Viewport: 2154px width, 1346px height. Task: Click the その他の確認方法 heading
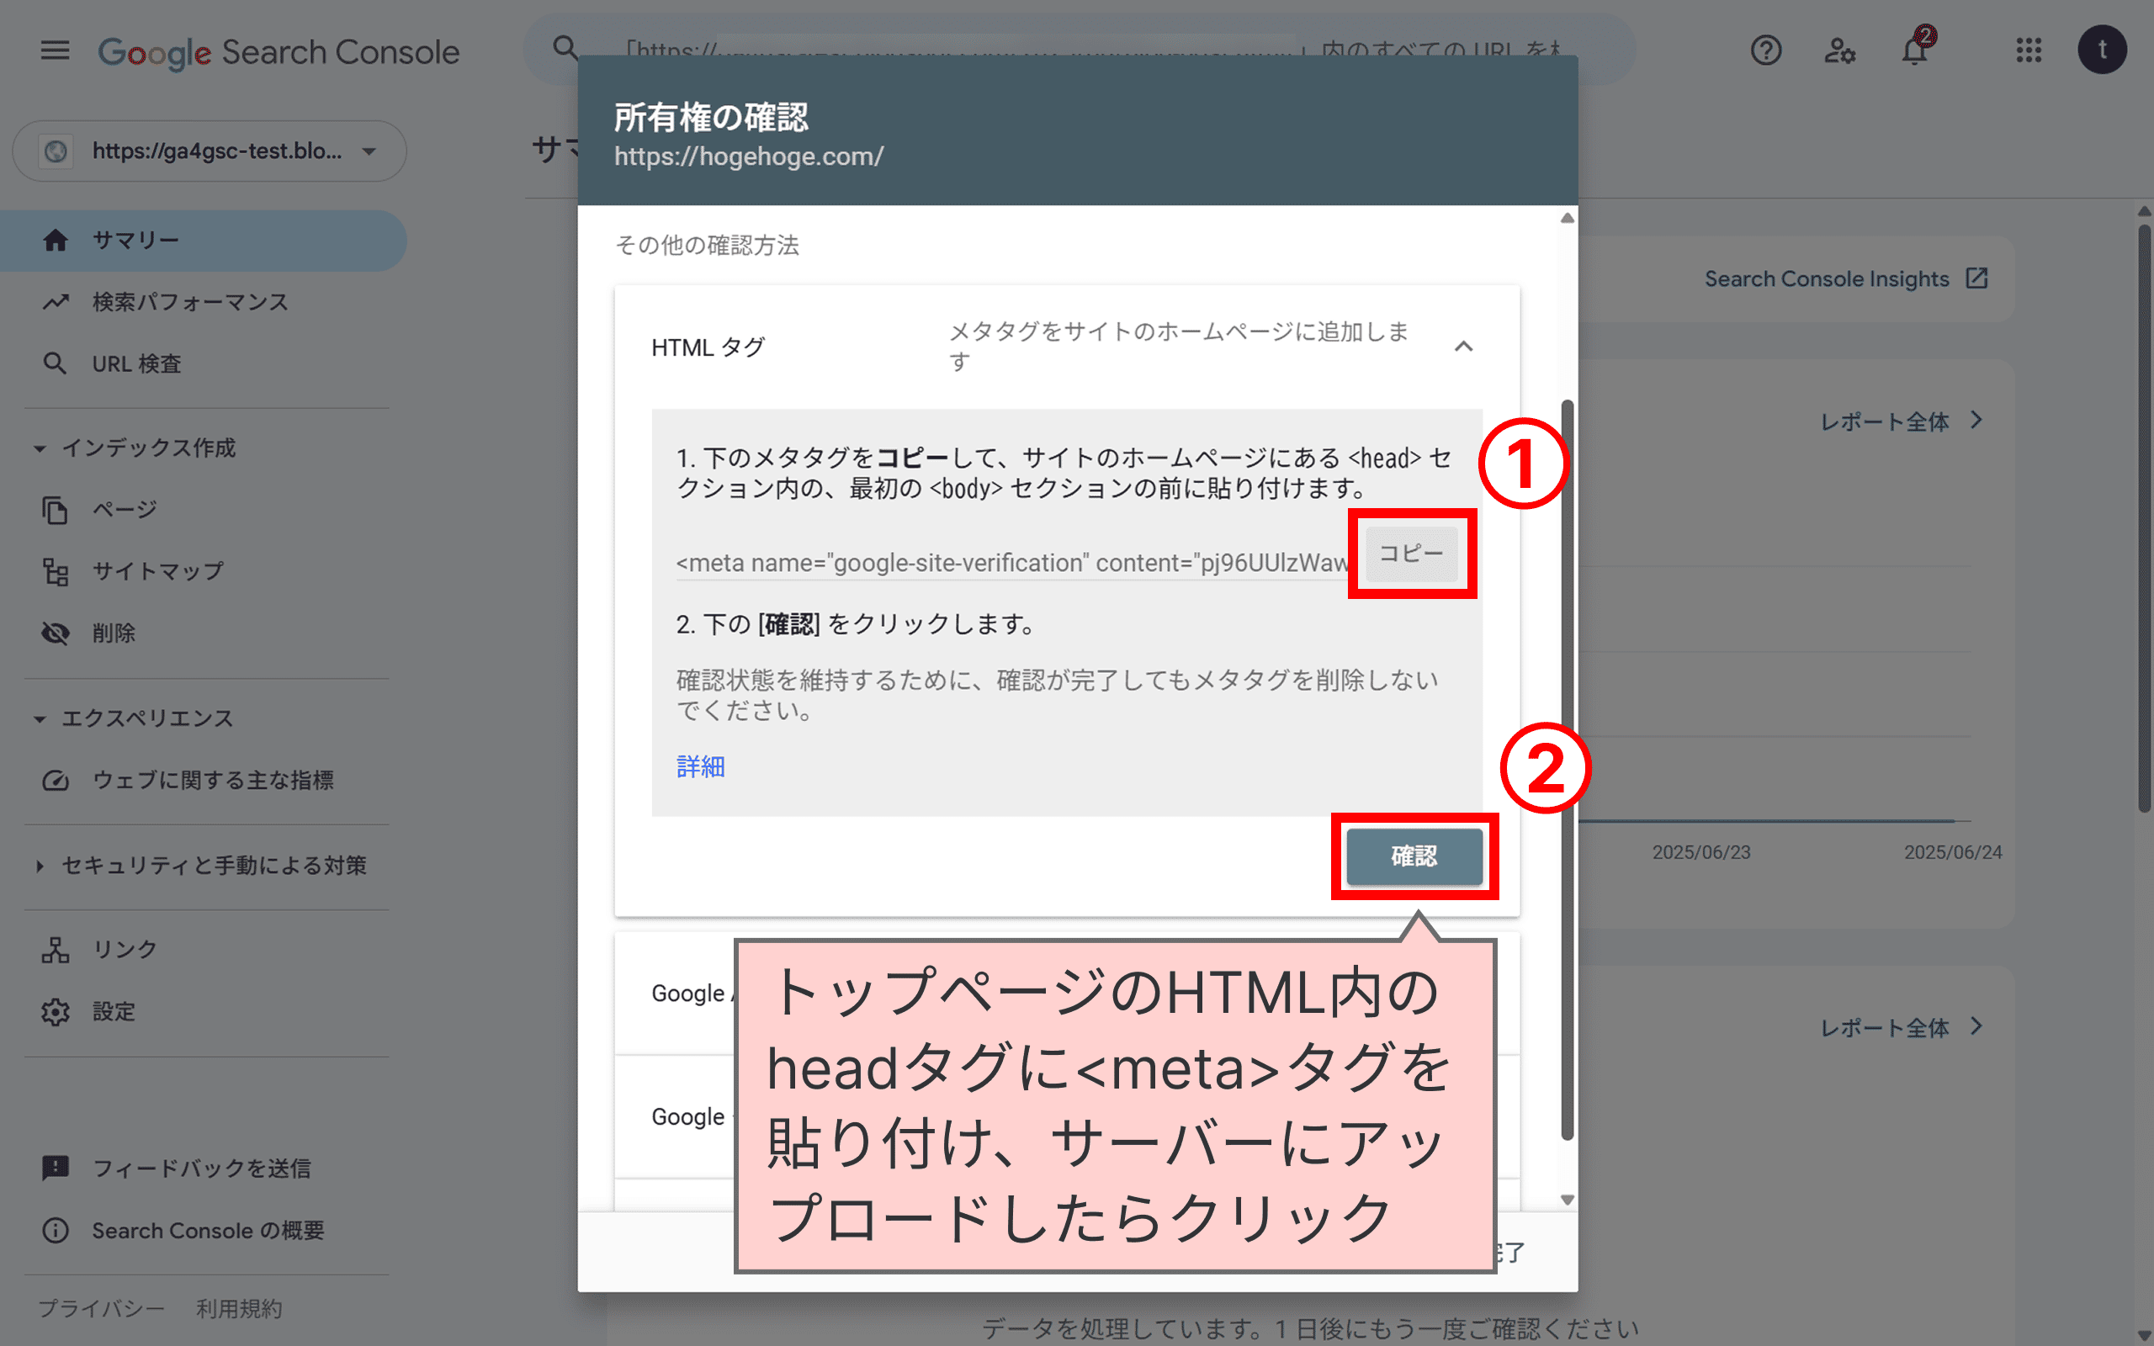coord(707,246)
